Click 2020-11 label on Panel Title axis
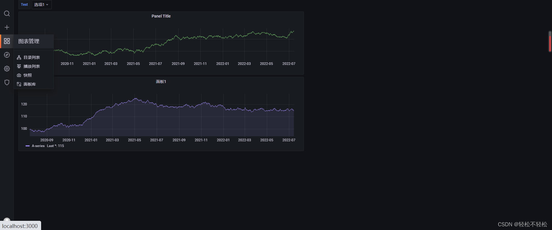The width and height of the screenshot is (552, 230). pyautogui.click(x=67, y=64)
